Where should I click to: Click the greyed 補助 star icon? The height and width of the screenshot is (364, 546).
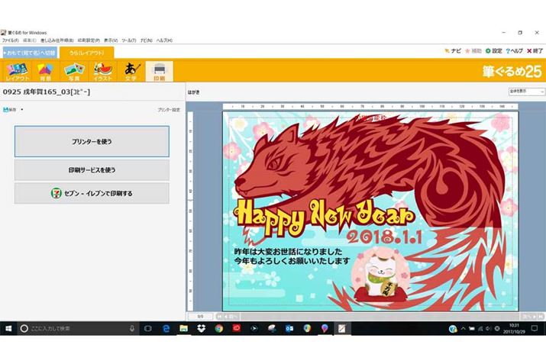[473, 51]
